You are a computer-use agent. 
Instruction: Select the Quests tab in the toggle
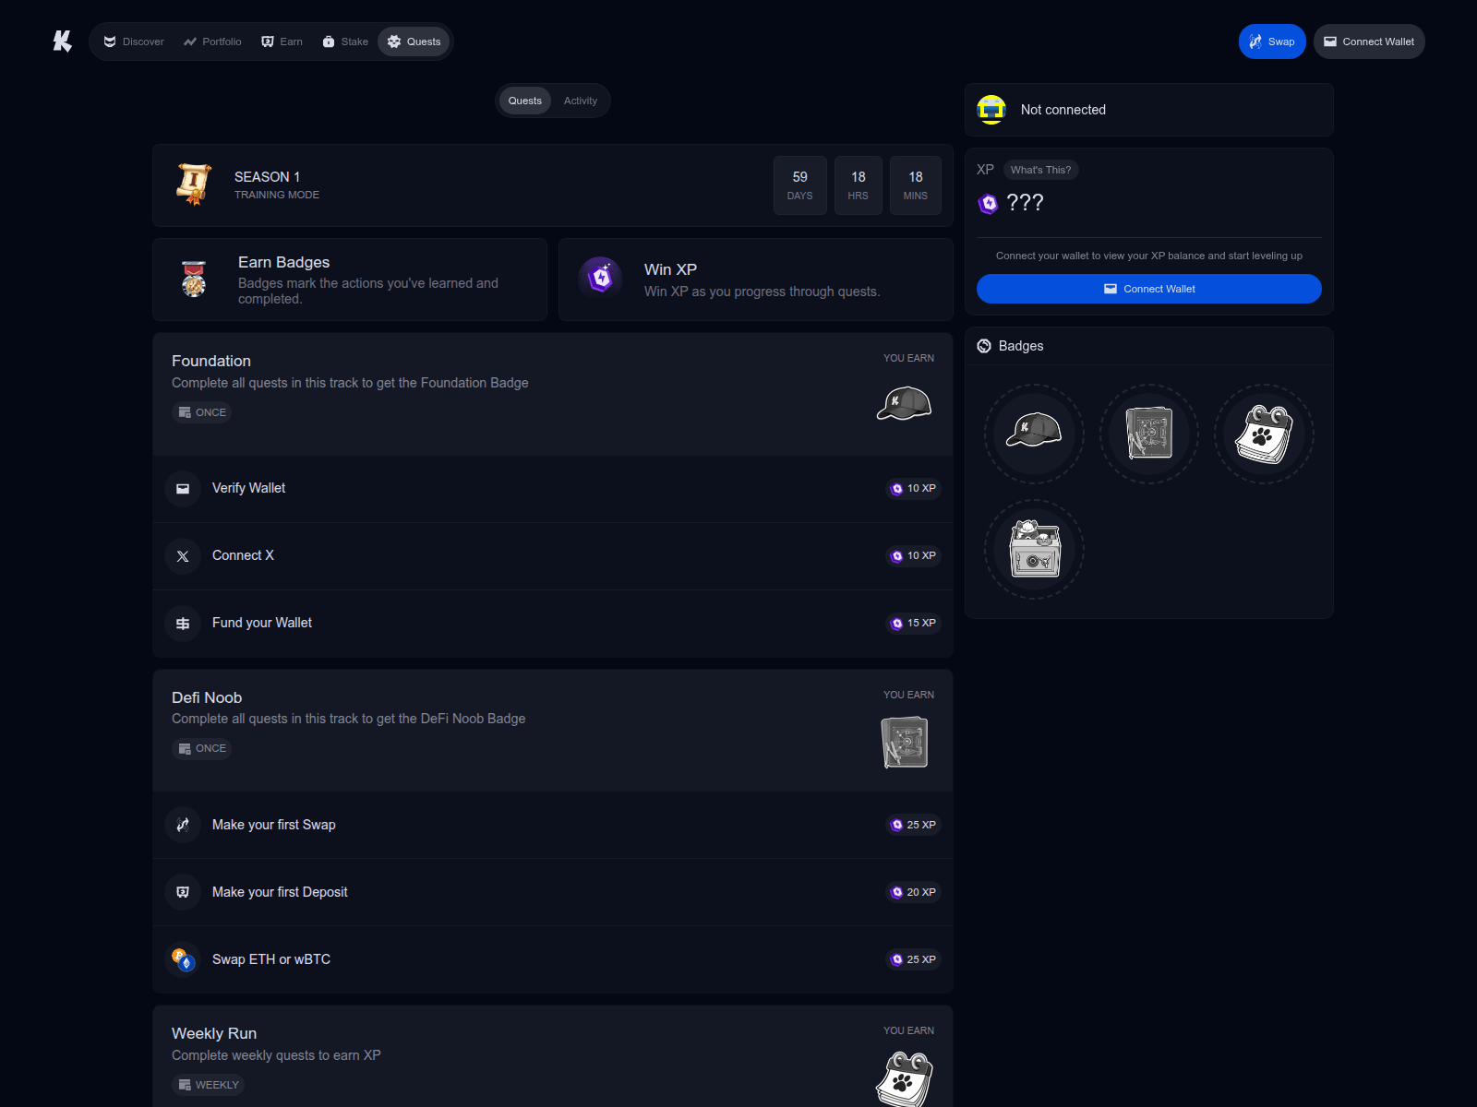(x=524, y=101)
